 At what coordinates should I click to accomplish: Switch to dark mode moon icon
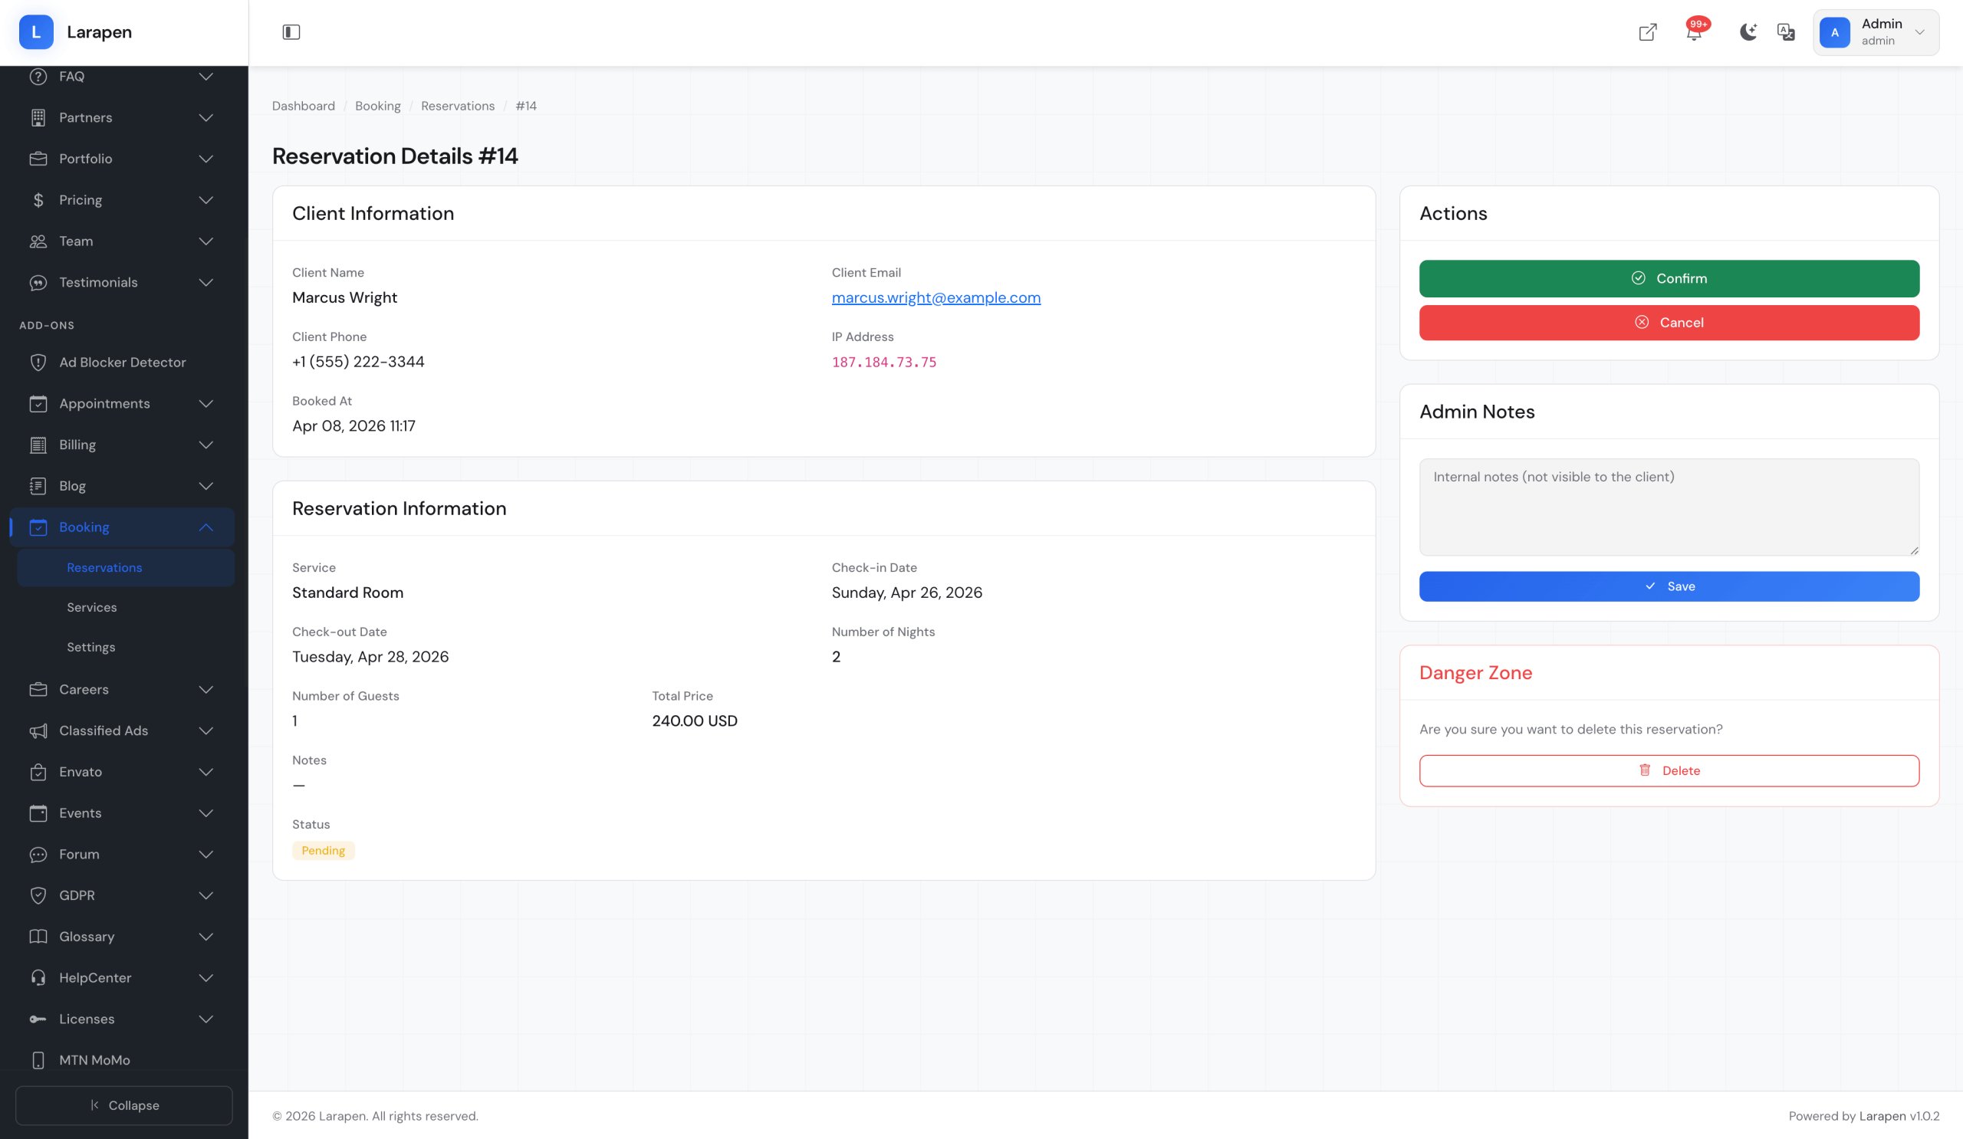click(1748, 32)
